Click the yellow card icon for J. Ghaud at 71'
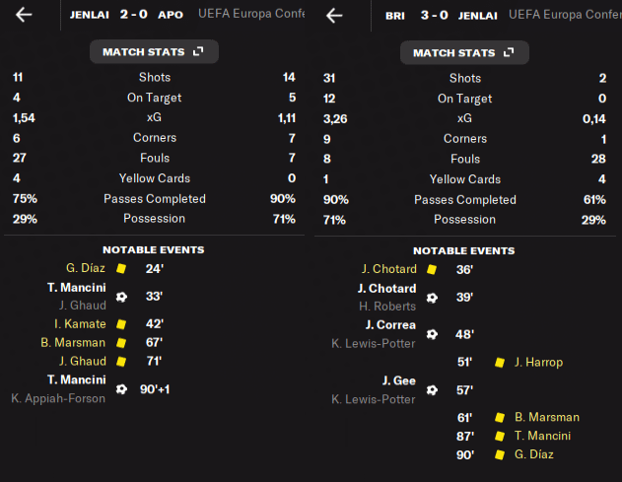Viewport: 622px width, 482px height. coord(121,362)
